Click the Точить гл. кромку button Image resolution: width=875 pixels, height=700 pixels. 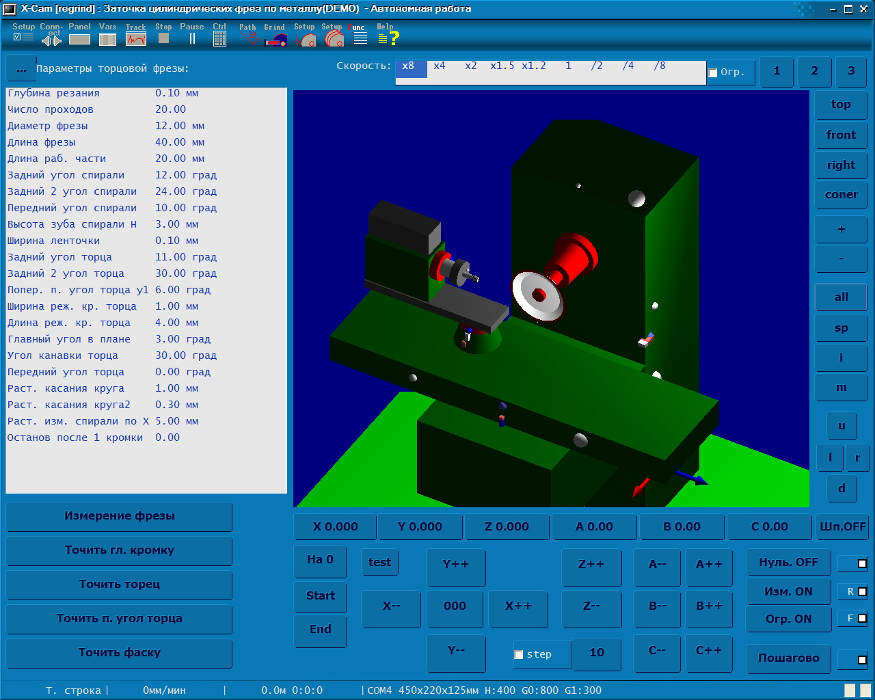tap(120, 551)
